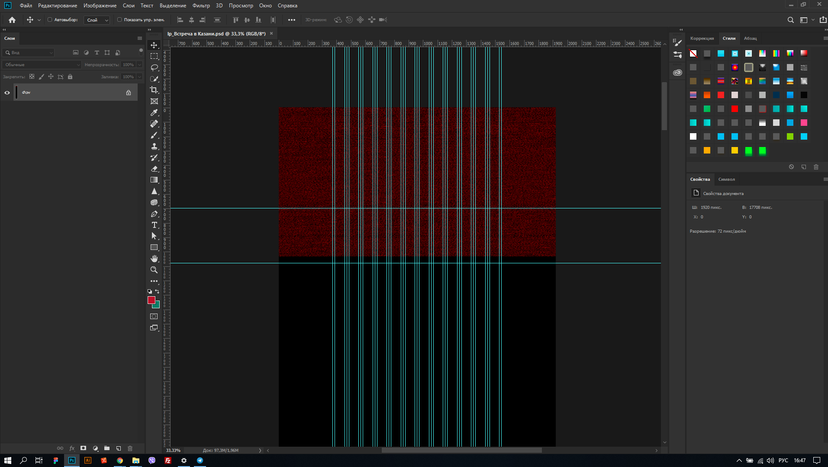Image resolution: width=828 pixels, height=467 pixels.
Task: Toggle lock all for the layer
Action: (x=70, y=77)
